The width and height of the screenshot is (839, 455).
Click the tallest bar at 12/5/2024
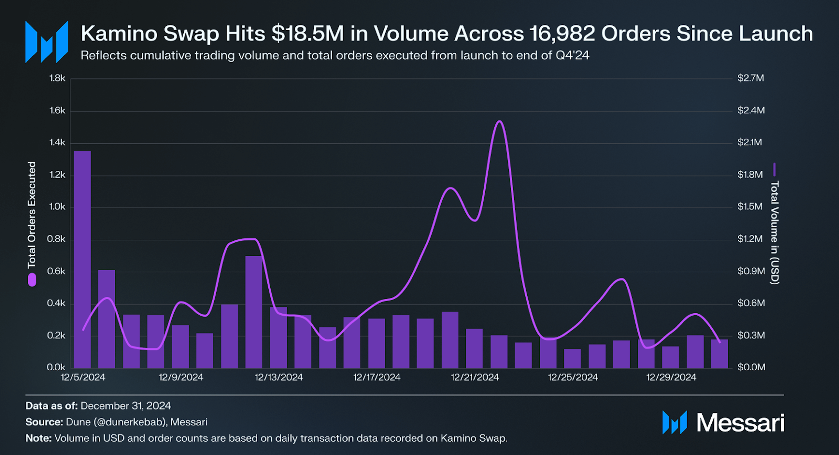click(82, 258)
